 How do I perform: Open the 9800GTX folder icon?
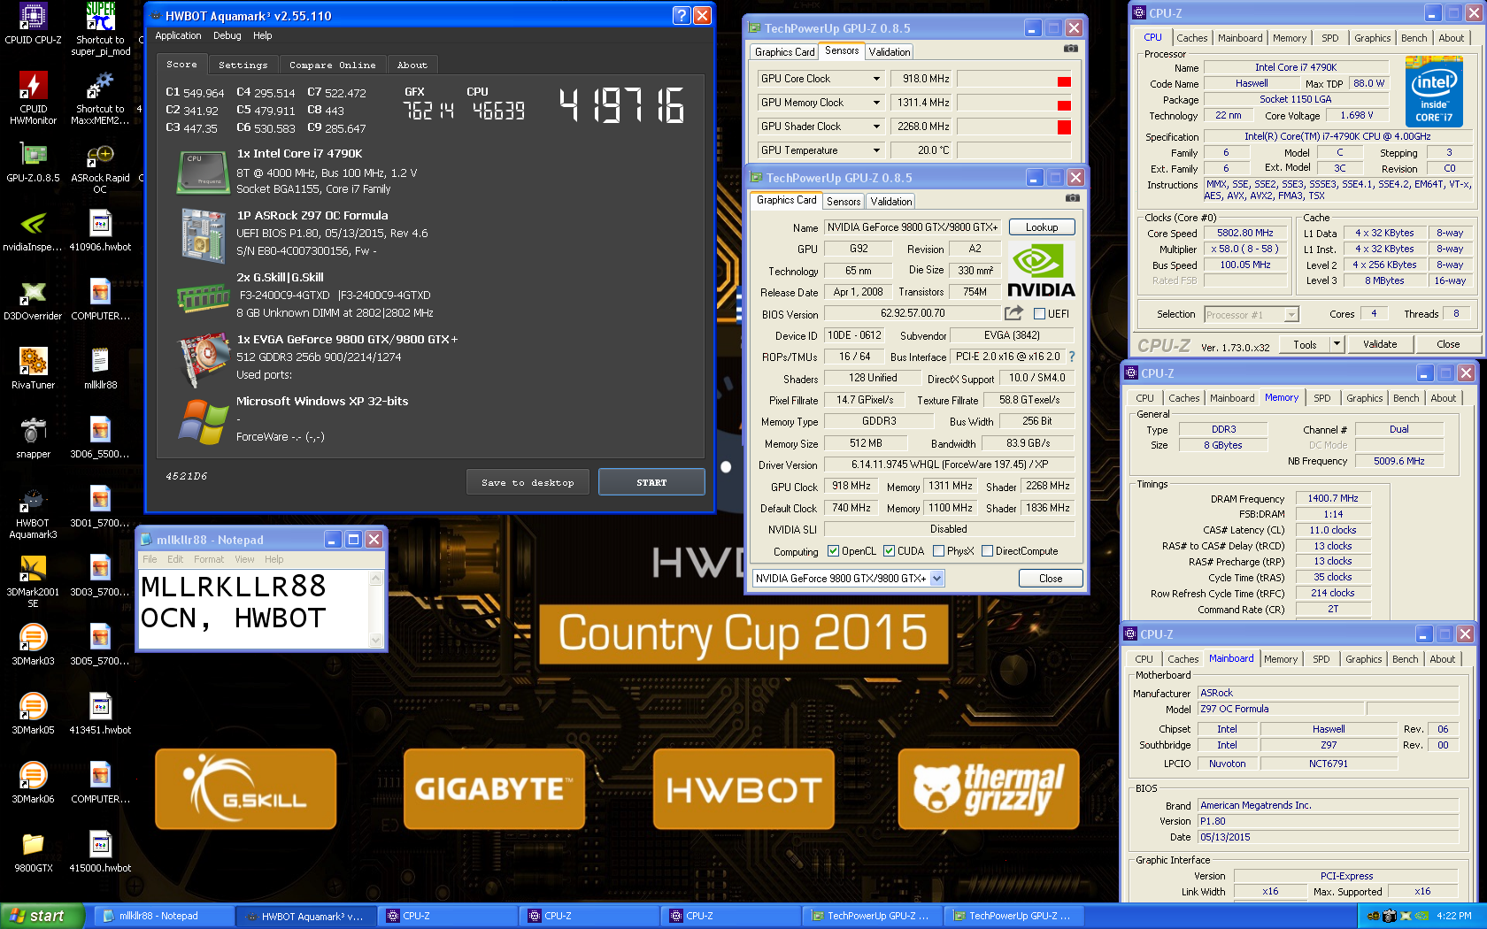33,852
